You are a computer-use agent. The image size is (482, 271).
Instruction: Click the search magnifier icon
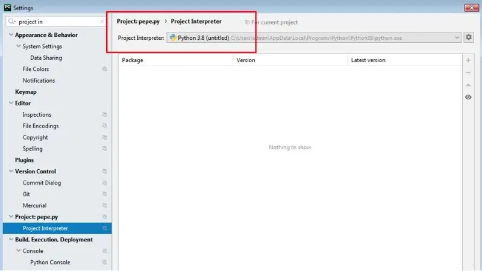[x=11, y=22]
